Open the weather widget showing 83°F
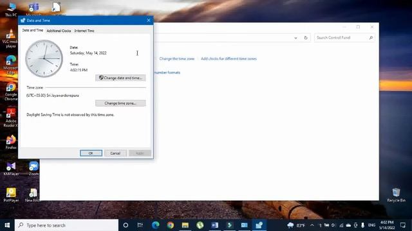Image resolution: width=412 pixels, height=231 pixels. [296, 225]
